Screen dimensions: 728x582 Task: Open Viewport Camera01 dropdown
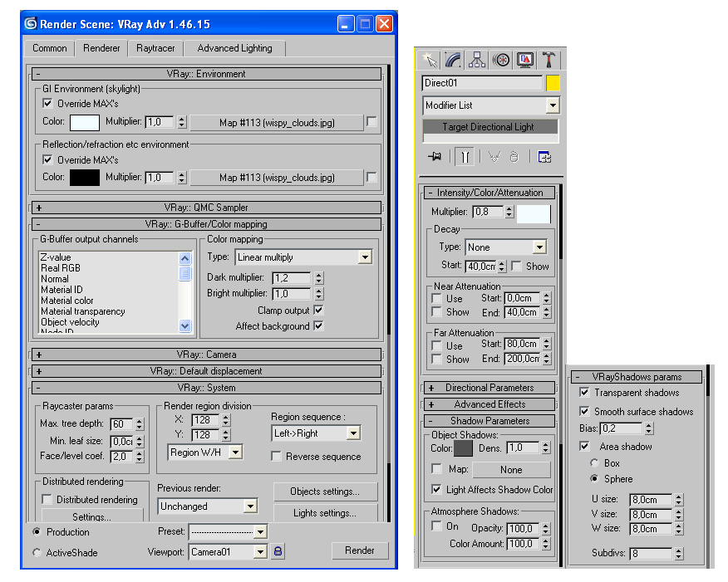pyautogui.click(x=261, y=552)
